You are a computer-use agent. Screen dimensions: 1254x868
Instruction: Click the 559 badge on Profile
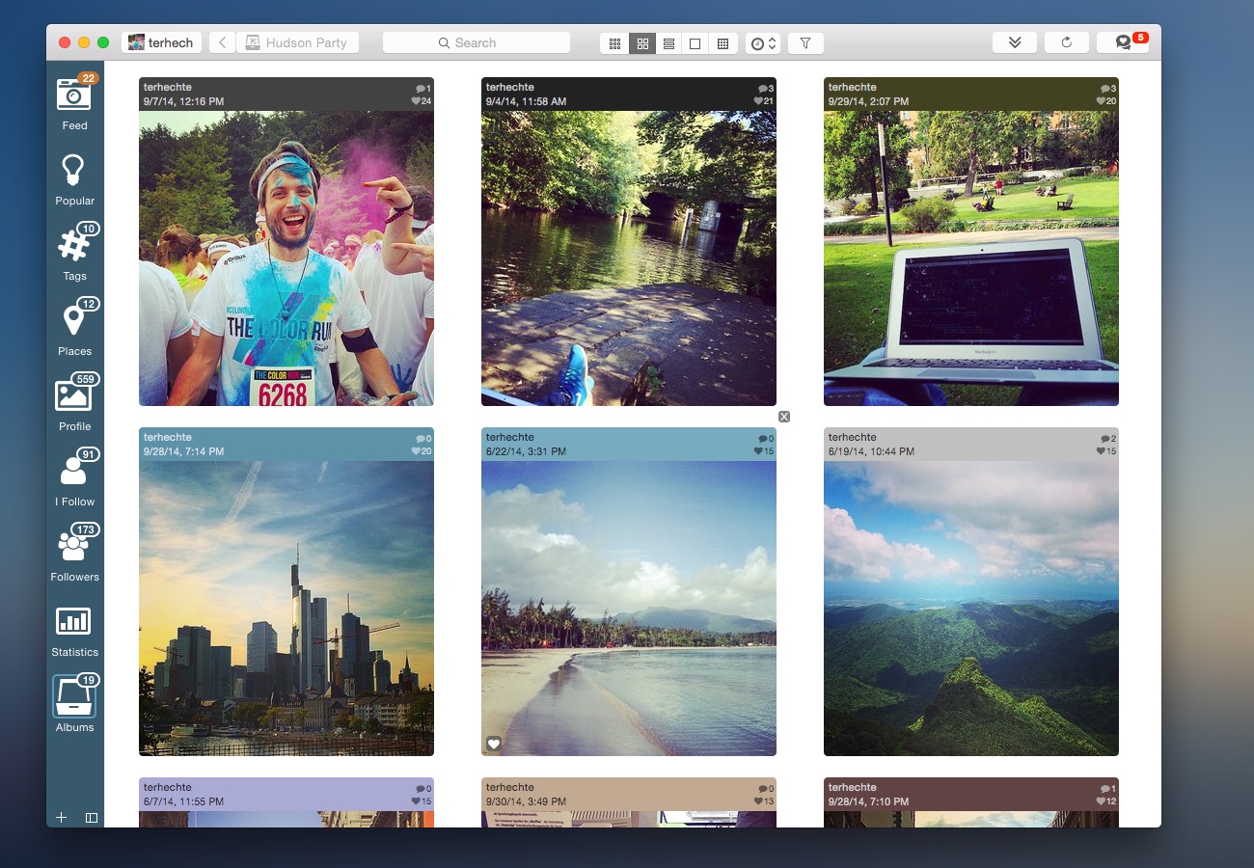[x=86, y=379]
